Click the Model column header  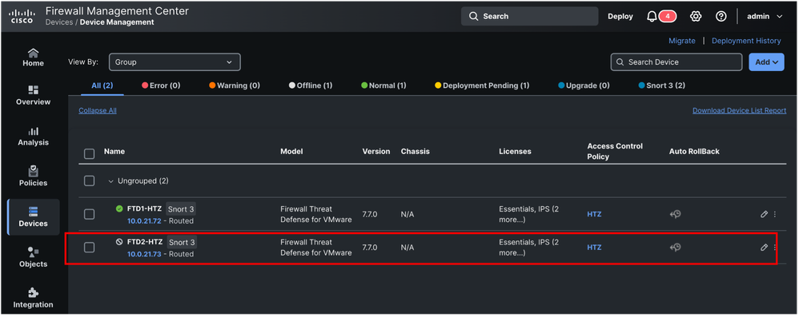click(x=291, y=152)
